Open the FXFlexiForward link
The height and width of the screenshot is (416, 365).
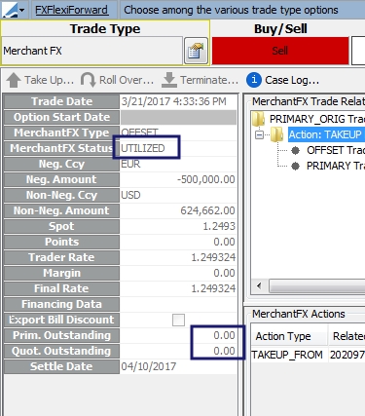tap(71, 10)
